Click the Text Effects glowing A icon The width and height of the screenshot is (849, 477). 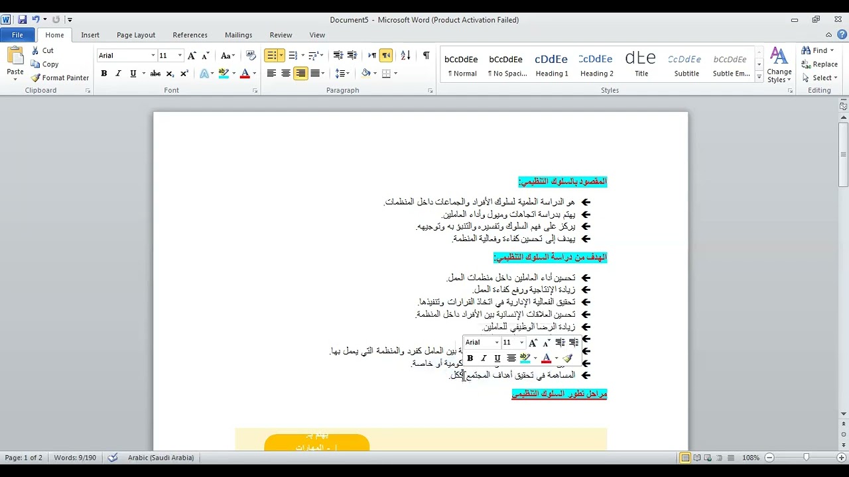204,74
